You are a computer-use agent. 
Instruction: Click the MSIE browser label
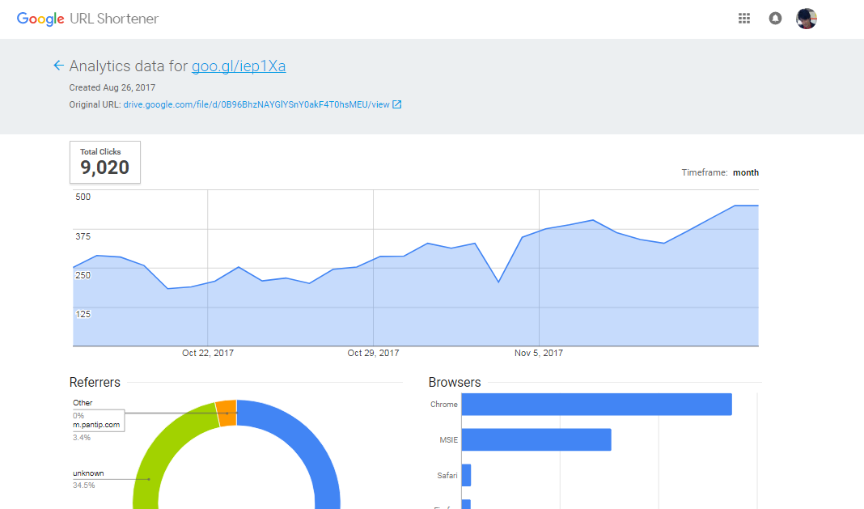pos(448,439)
